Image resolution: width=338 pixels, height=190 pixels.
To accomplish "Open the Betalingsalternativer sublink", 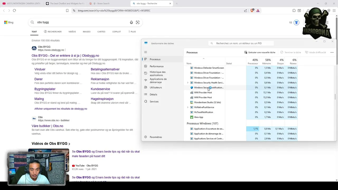I will pos(105,69).
